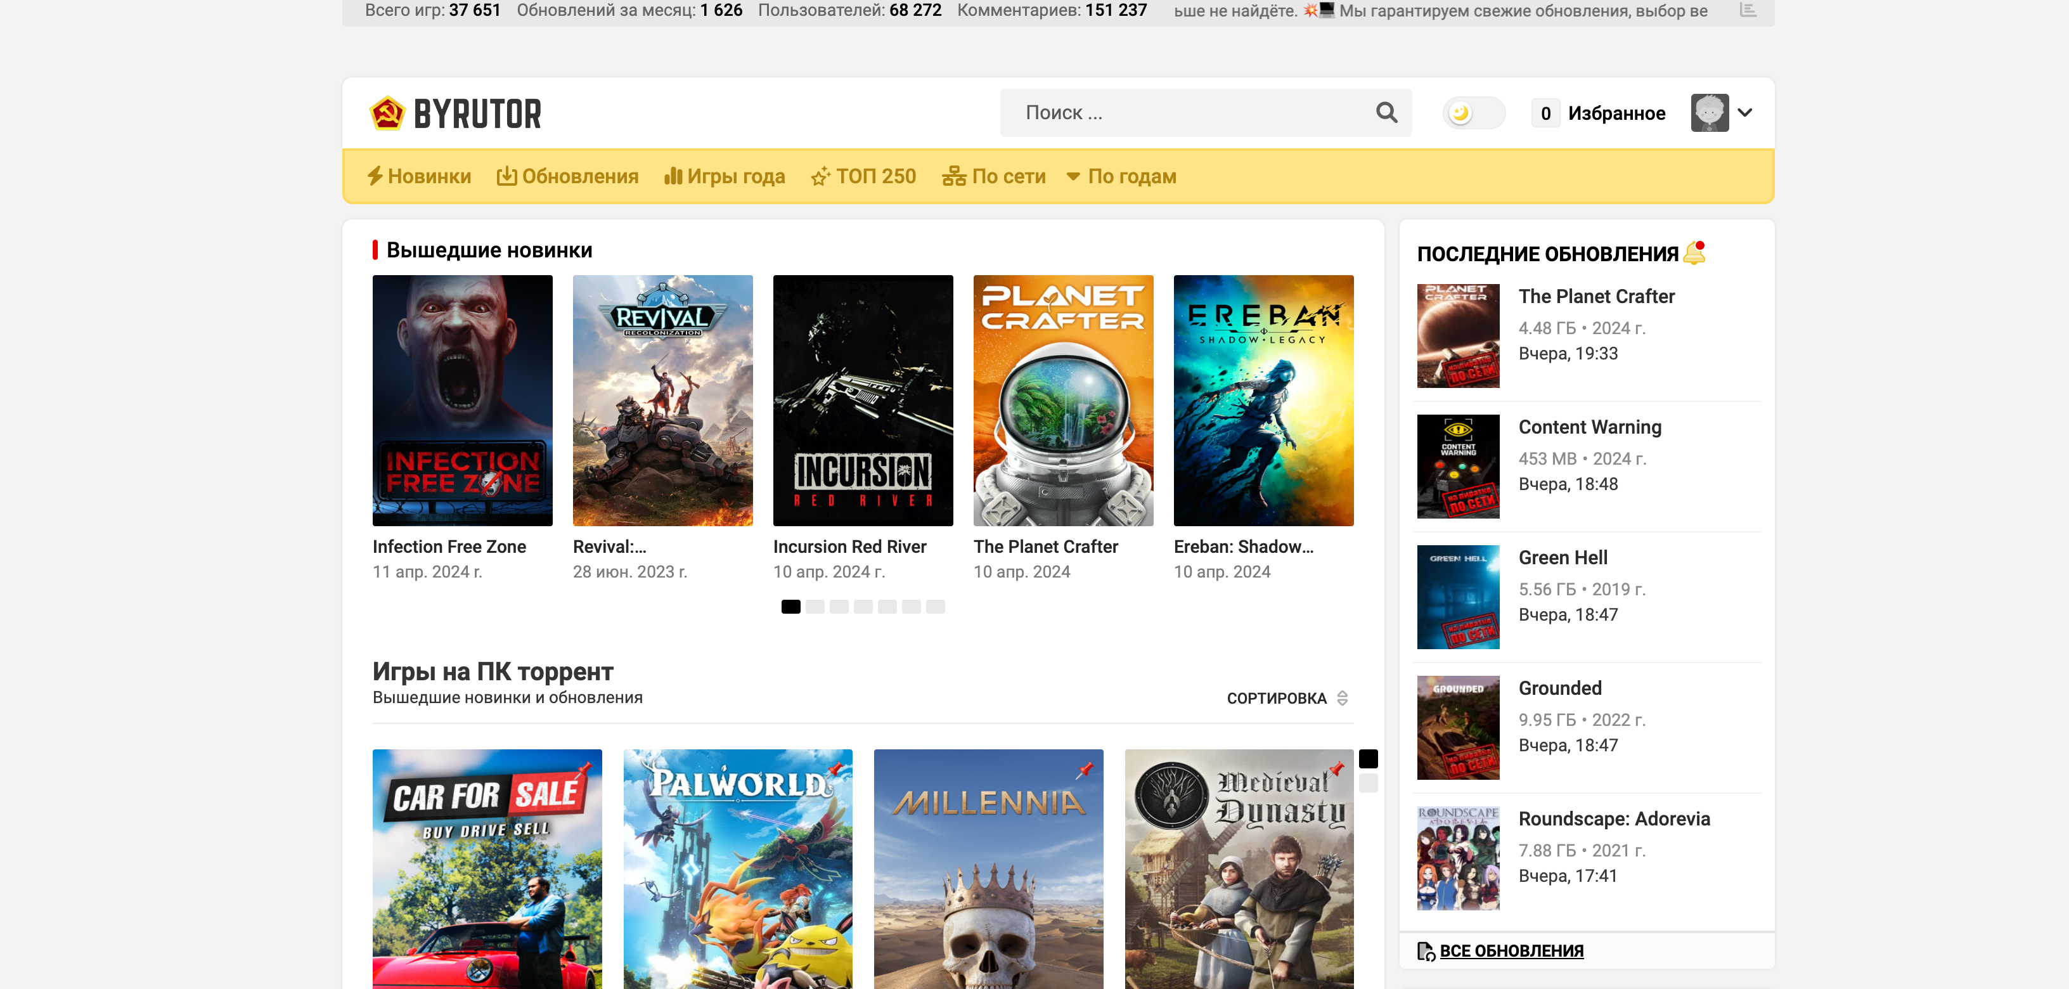Viewport: 2069px width, 989px height.
Task: Click the lightning icon next to Новинки
Action: coord(375,176)
